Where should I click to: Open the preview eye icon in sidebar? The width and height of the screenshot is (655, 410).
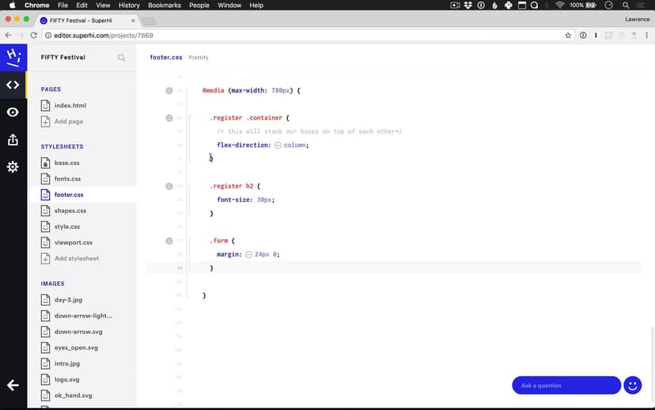13,112
